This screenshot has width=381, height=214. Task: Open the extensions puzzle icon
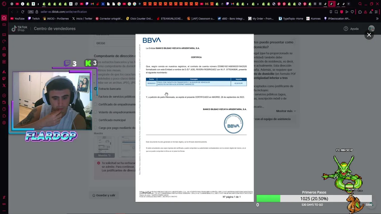360,12
